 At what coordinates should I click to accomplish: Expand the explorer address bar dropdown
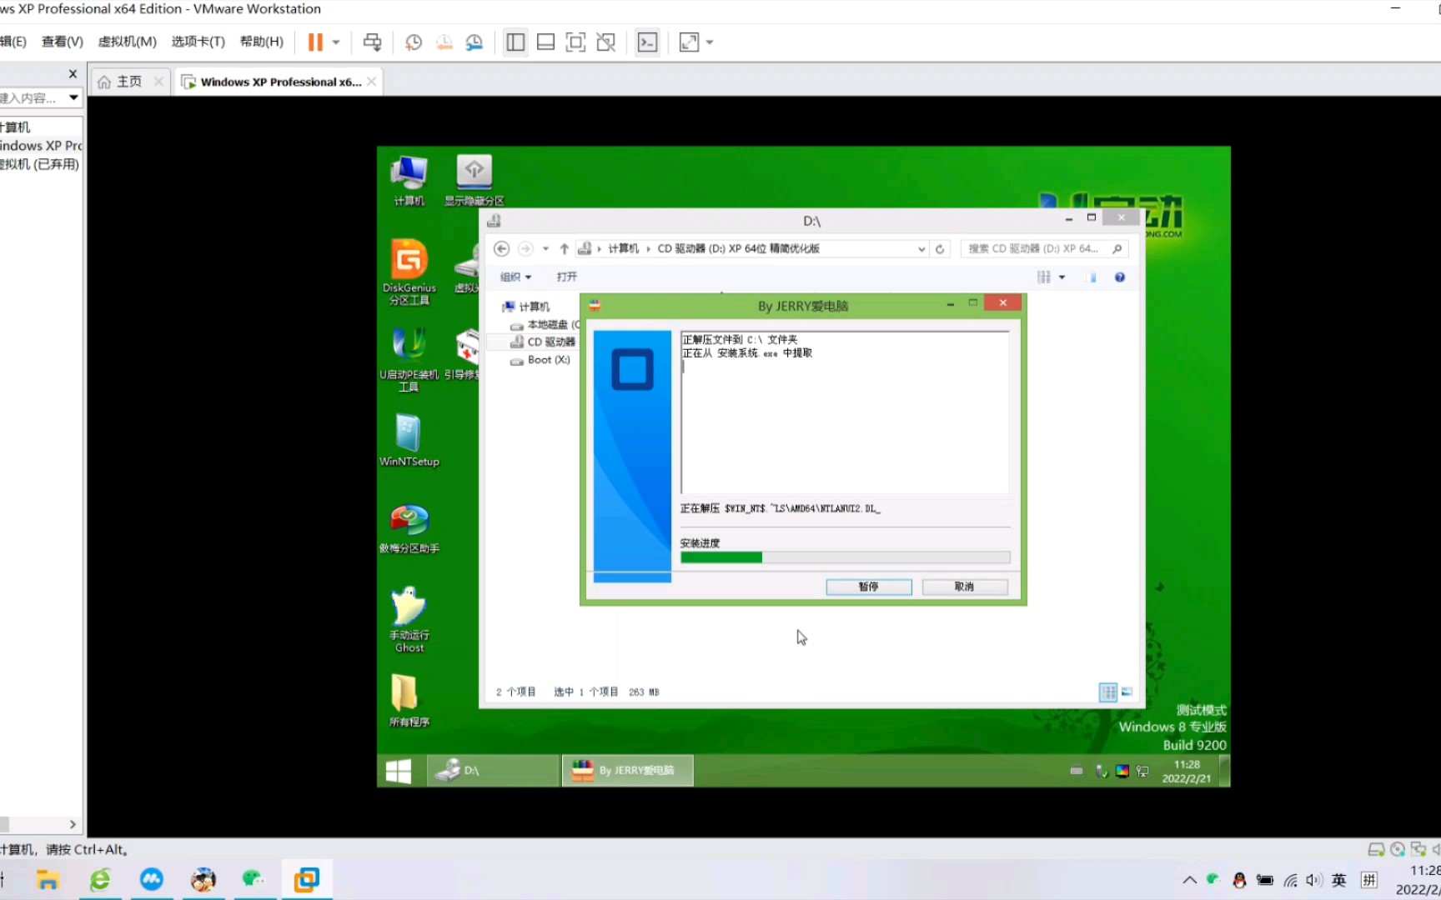click(x=921, y=248)
